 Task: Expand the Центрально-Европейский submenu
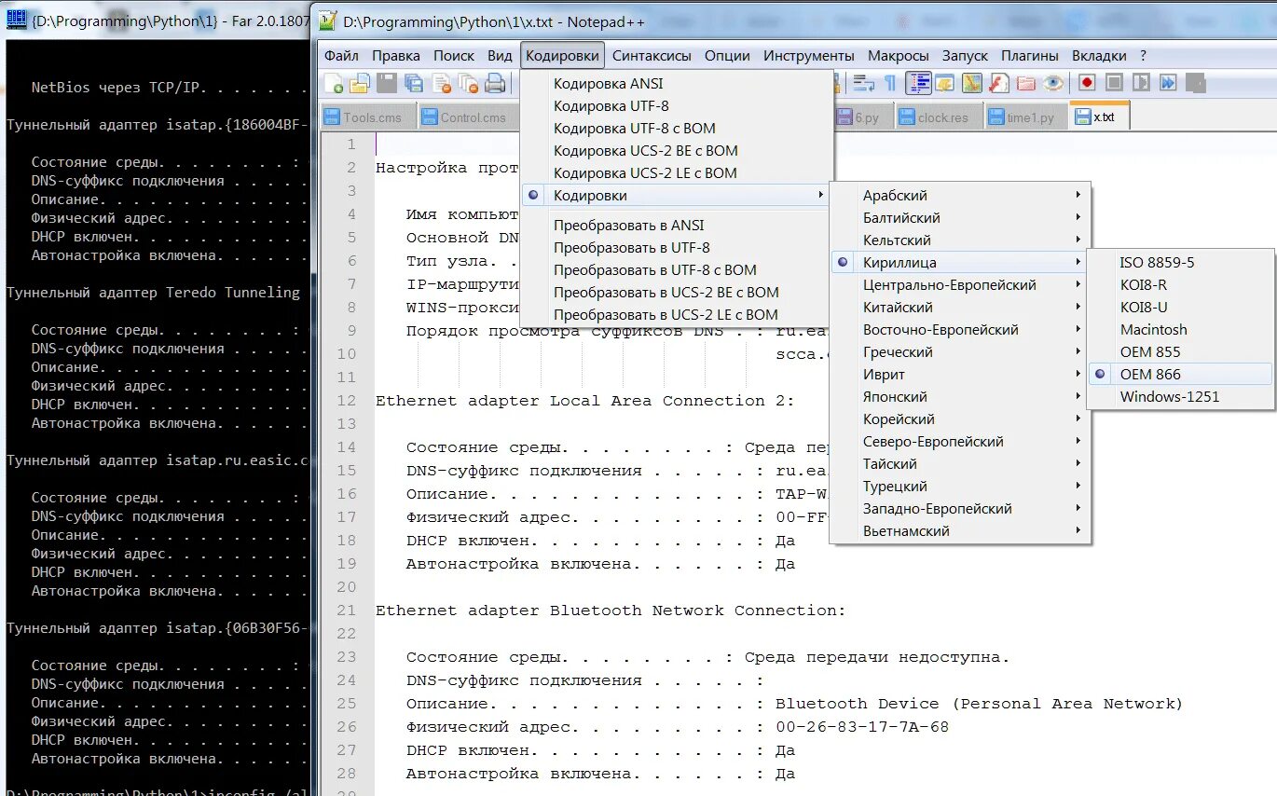pyautogui.click(x=960, y=284)
